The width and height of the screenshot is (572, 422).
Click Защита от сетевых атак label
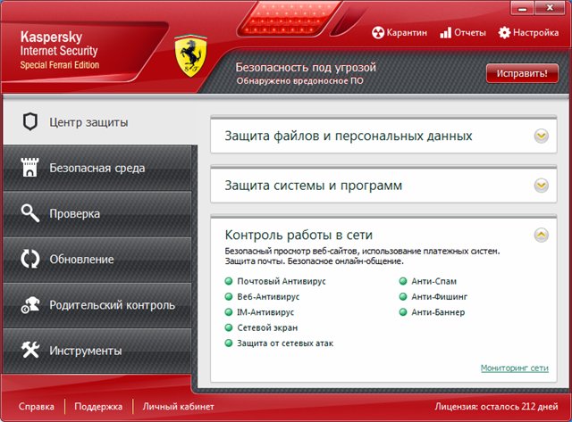(285, 343)
